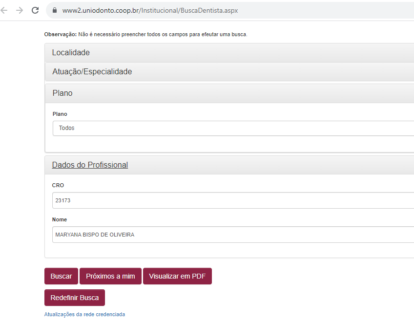Click the Nome field with MARYANA BISPO
The height and width of the screenshot is (324, 414).
[x=233, y=235]
